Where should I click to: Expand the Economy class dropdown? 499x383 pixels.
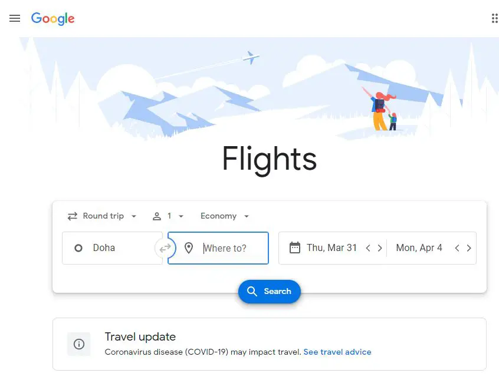225,216
